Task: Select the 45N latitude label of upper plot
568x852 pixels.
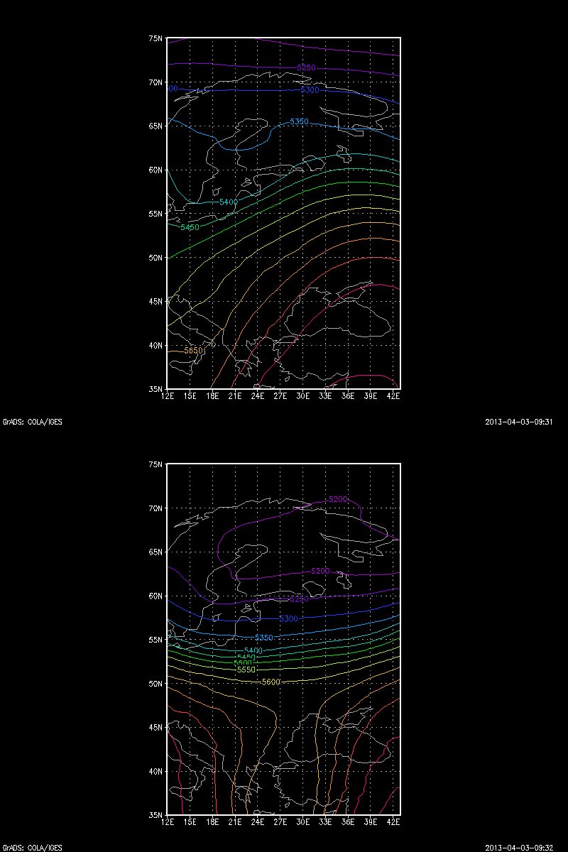Action: [157, 301]
